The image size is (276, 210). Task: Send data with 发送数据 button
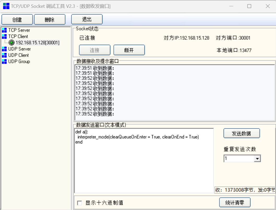point(242,133)
